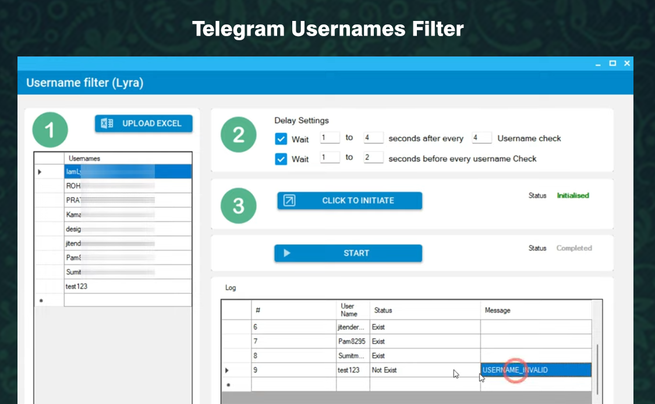Screen dimensions: 655x404
Task: Toggle the 'seconds after every' Wait checkbox
Action: coord(281,139)
